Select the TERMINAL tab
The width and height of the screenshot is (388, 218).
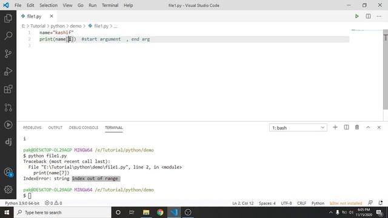pyautogui.click(x=114, y=128)
